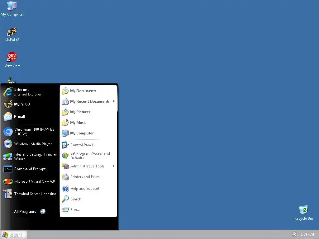This screenshot has height=239, width=319.
Task: Open Help and Support question mark icon
Action: (x=65, y=189)
